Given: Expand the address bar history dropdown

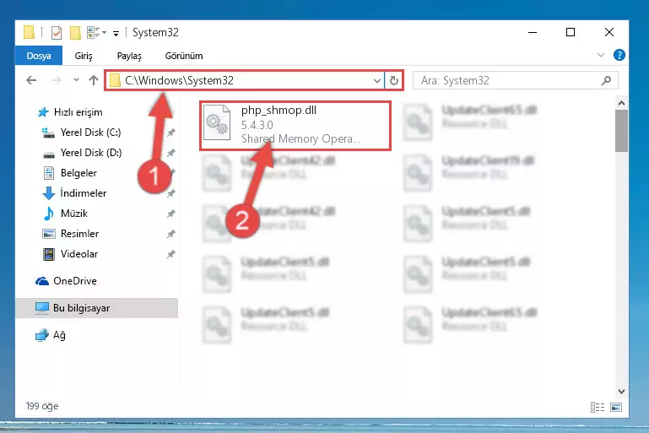Looking at the screenshot, I should tap(376, 81).
